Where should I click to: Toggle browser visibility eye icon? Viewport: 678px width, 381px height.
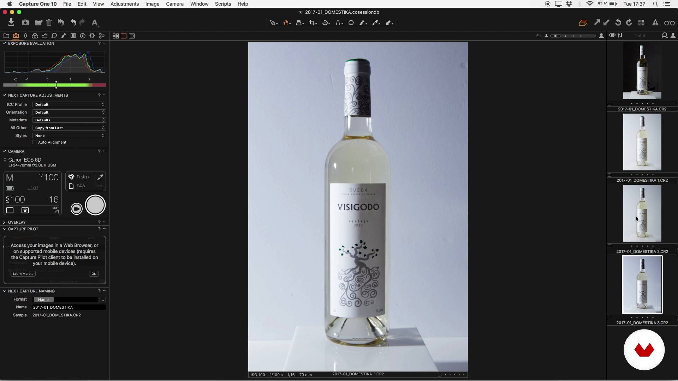612,35
